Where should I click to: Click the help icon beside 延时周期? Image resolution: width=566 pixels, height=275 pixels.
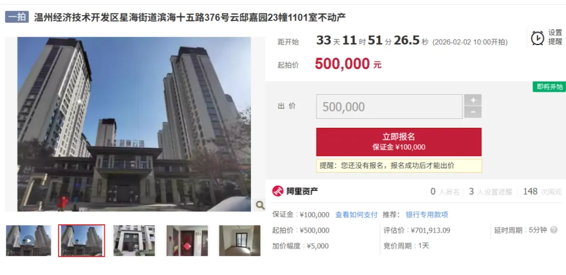[554, 230]
